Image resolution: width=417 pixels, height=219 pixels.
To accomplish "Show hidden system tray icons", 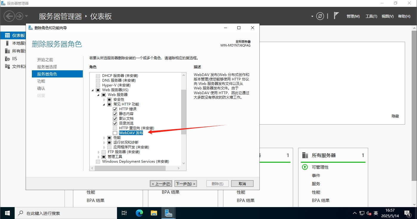I will 354,213.
